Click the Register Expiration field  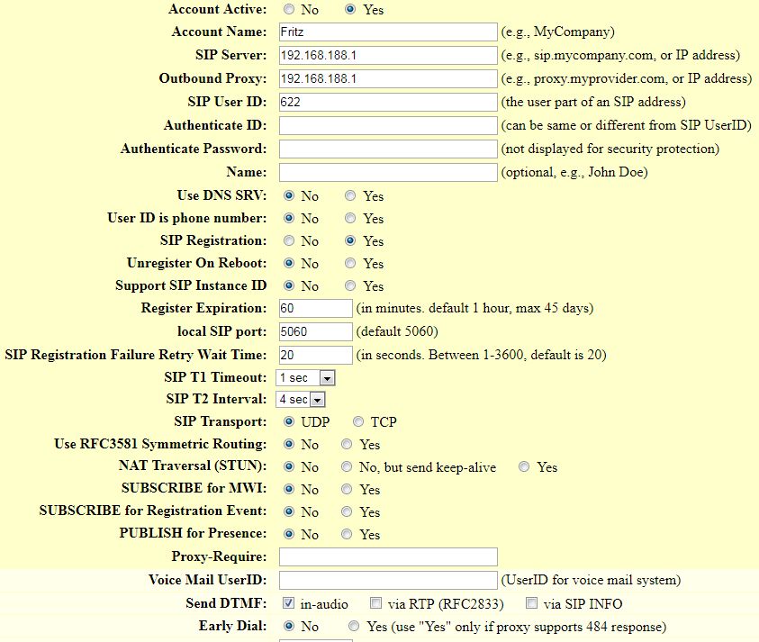tap(315, 308)
